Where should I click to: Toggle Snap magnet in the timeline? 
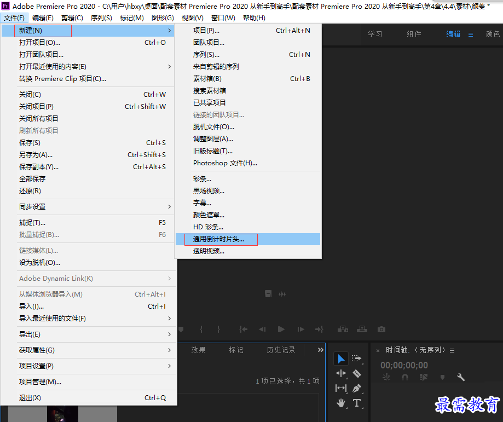(405, 378)
